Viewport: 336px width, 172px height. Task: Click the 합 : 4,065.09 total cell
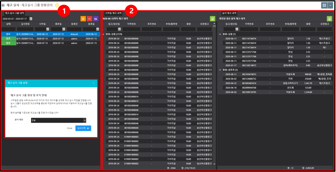click(308, 168)
